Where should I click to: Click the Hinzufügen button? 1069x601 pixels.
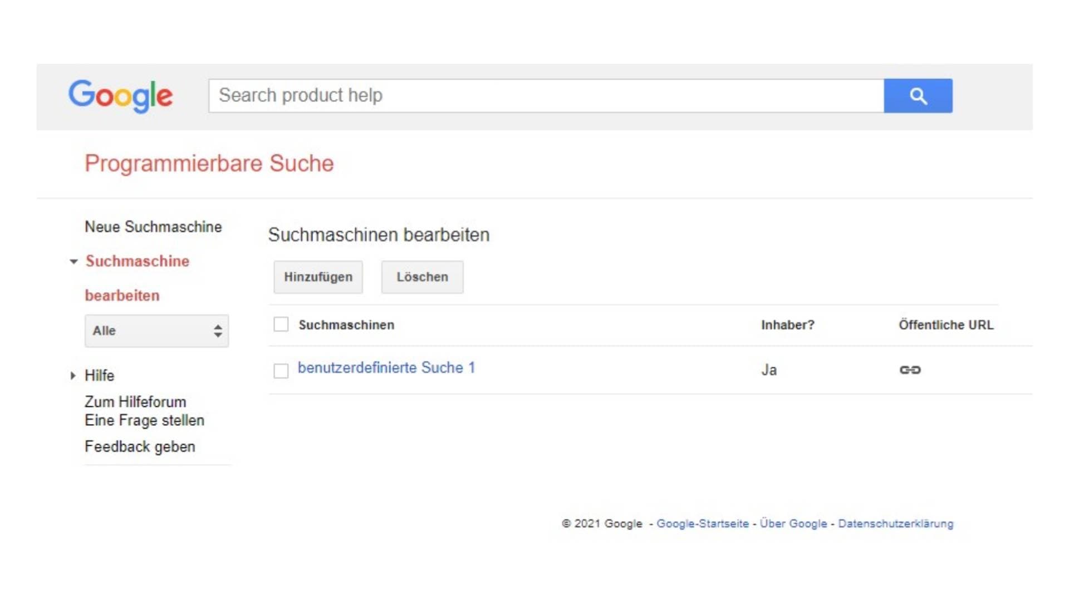[318, 277]
